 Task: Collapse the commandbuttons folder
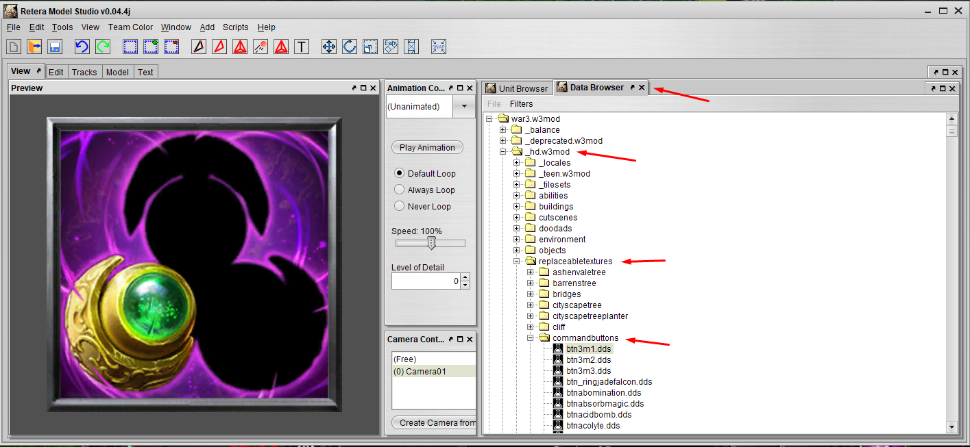click(x=531, y=338)
